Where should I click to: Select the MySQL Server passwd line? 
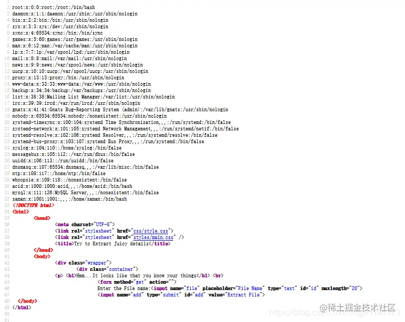point(85,193)
